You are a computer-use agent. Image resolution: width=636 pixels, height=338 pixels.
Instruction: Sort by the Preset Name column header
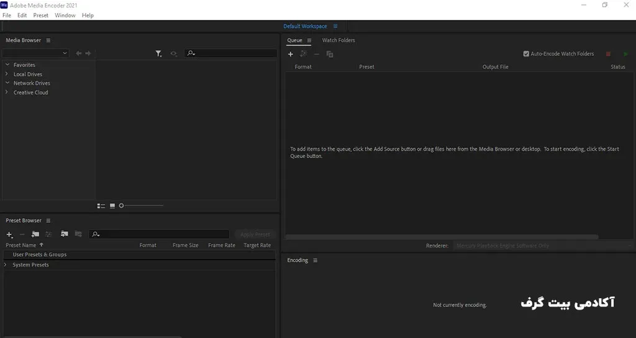(20, 245)
